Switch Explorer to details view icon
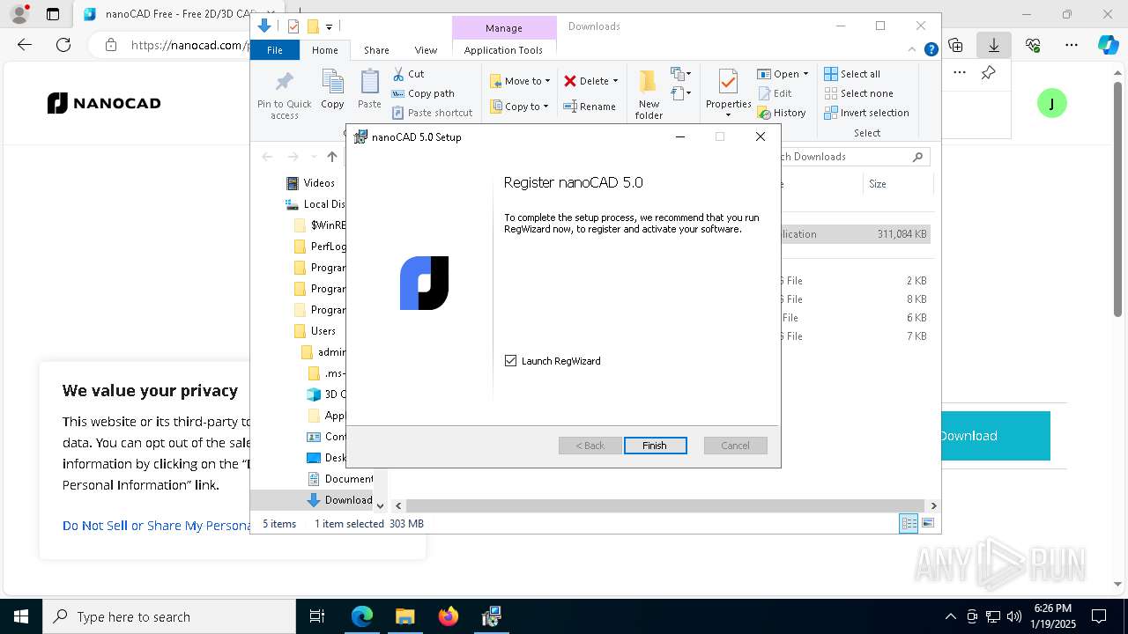Viewport: 1128px width, 634px height. (908, 523)
